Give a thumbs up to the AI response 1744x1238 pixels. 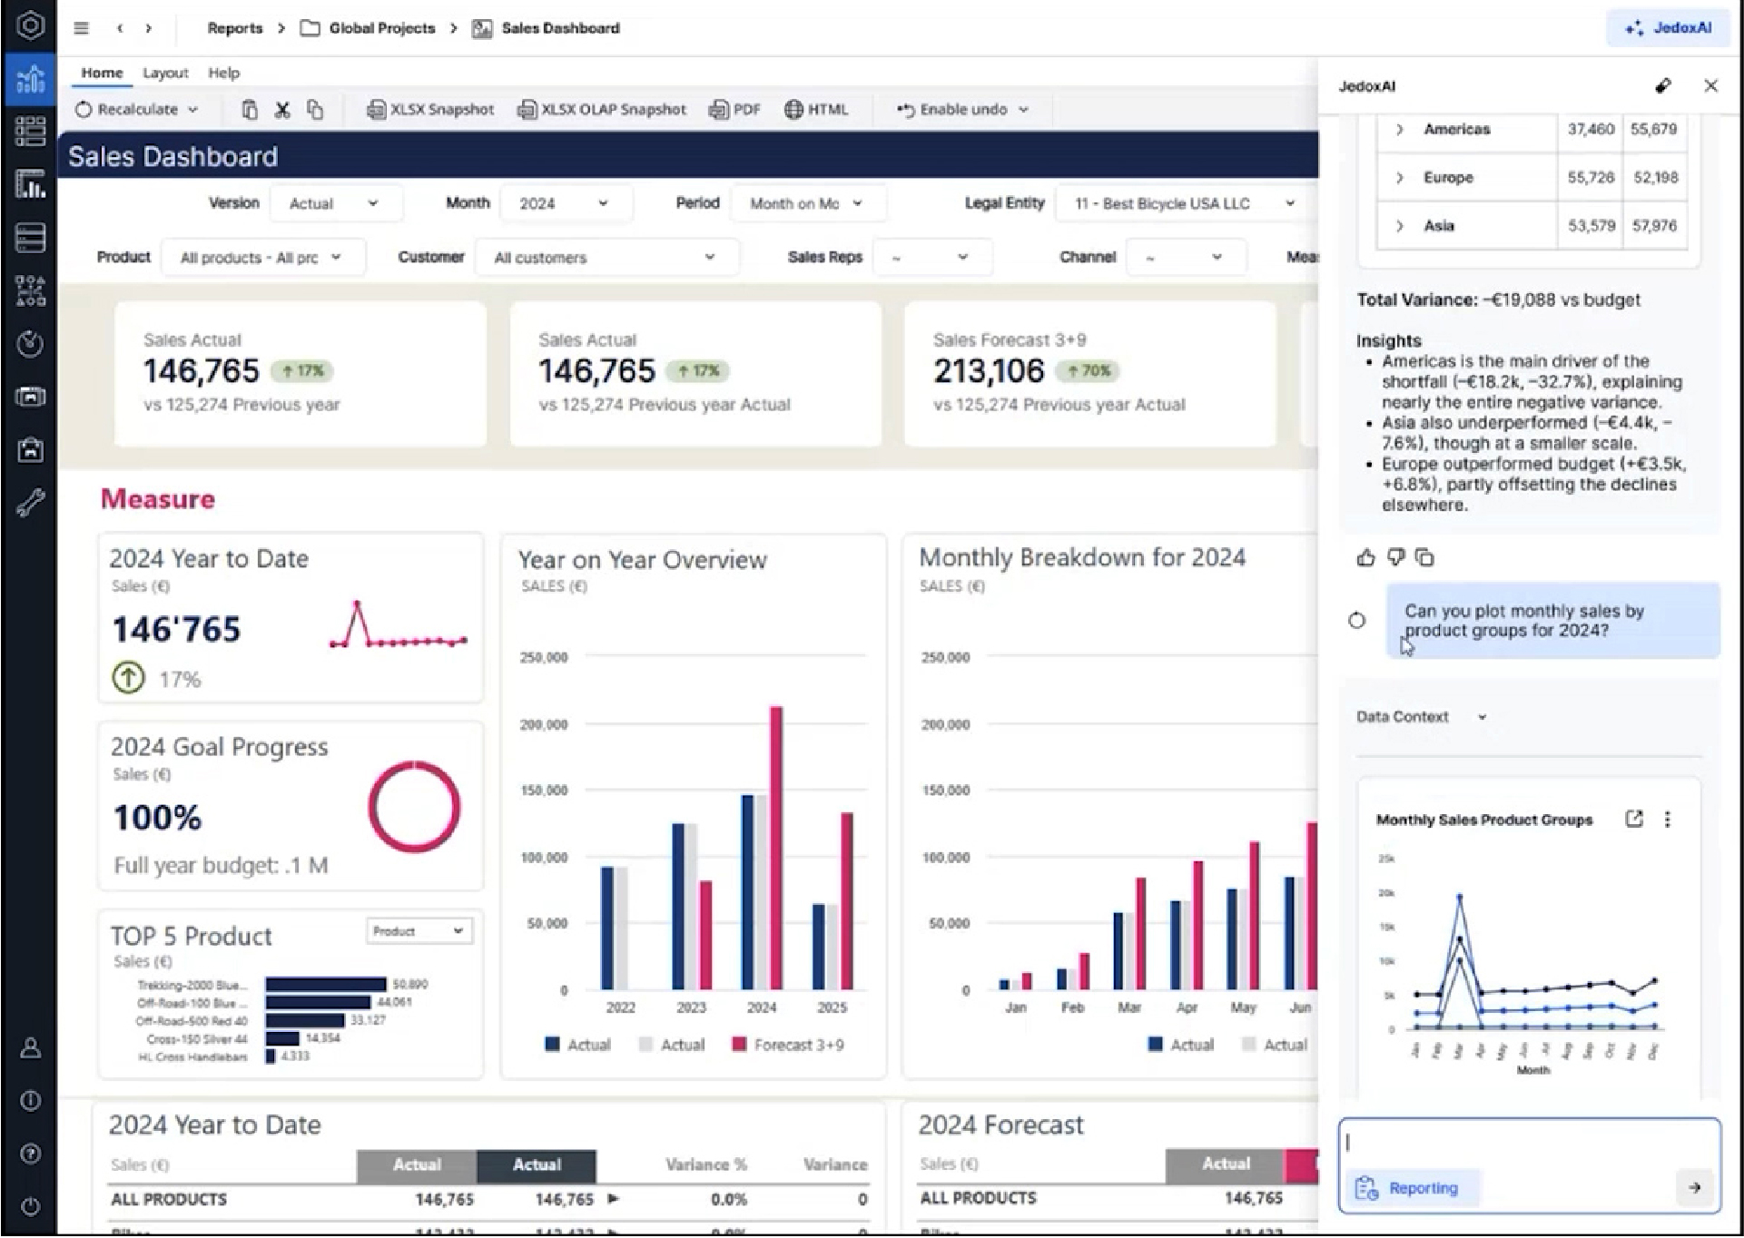1366,558
